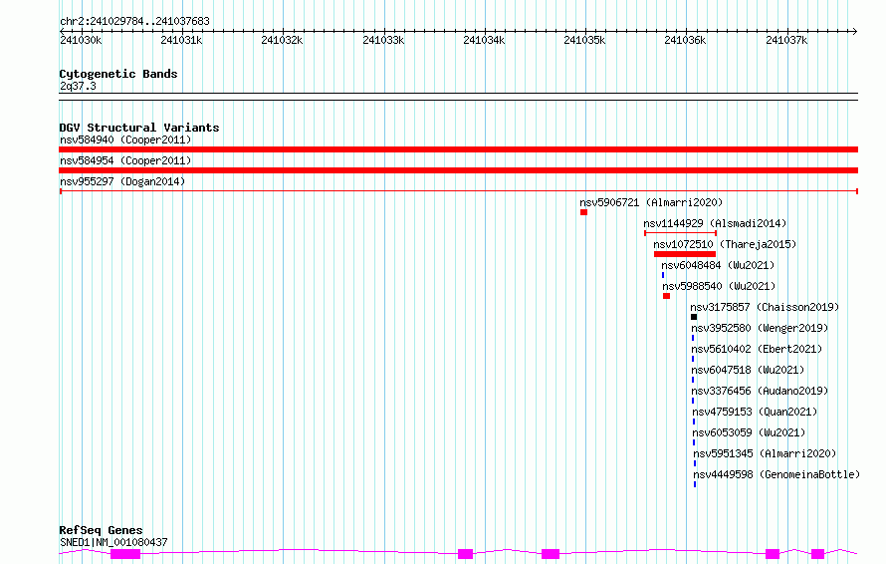Viewport: 886px width, 564px height.
Task: Click the SNED1|NM_001080437 gene label
Action: tap(113, 542)
